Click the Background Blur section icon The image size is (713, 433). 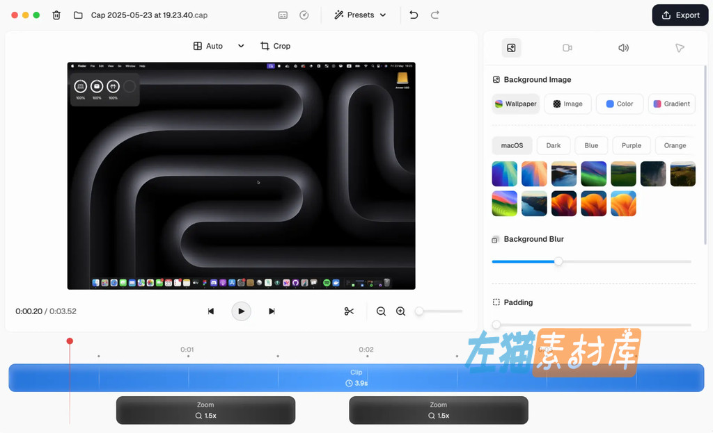click(496, 240)
